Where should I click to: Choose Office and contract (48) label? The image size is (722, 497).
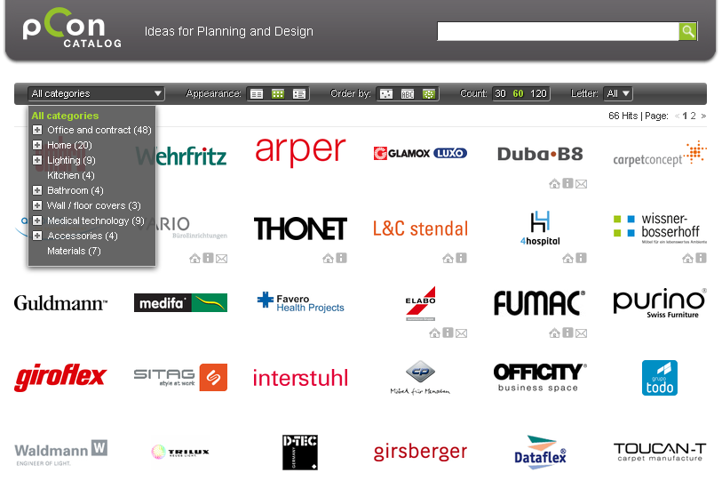pos(99,130)
